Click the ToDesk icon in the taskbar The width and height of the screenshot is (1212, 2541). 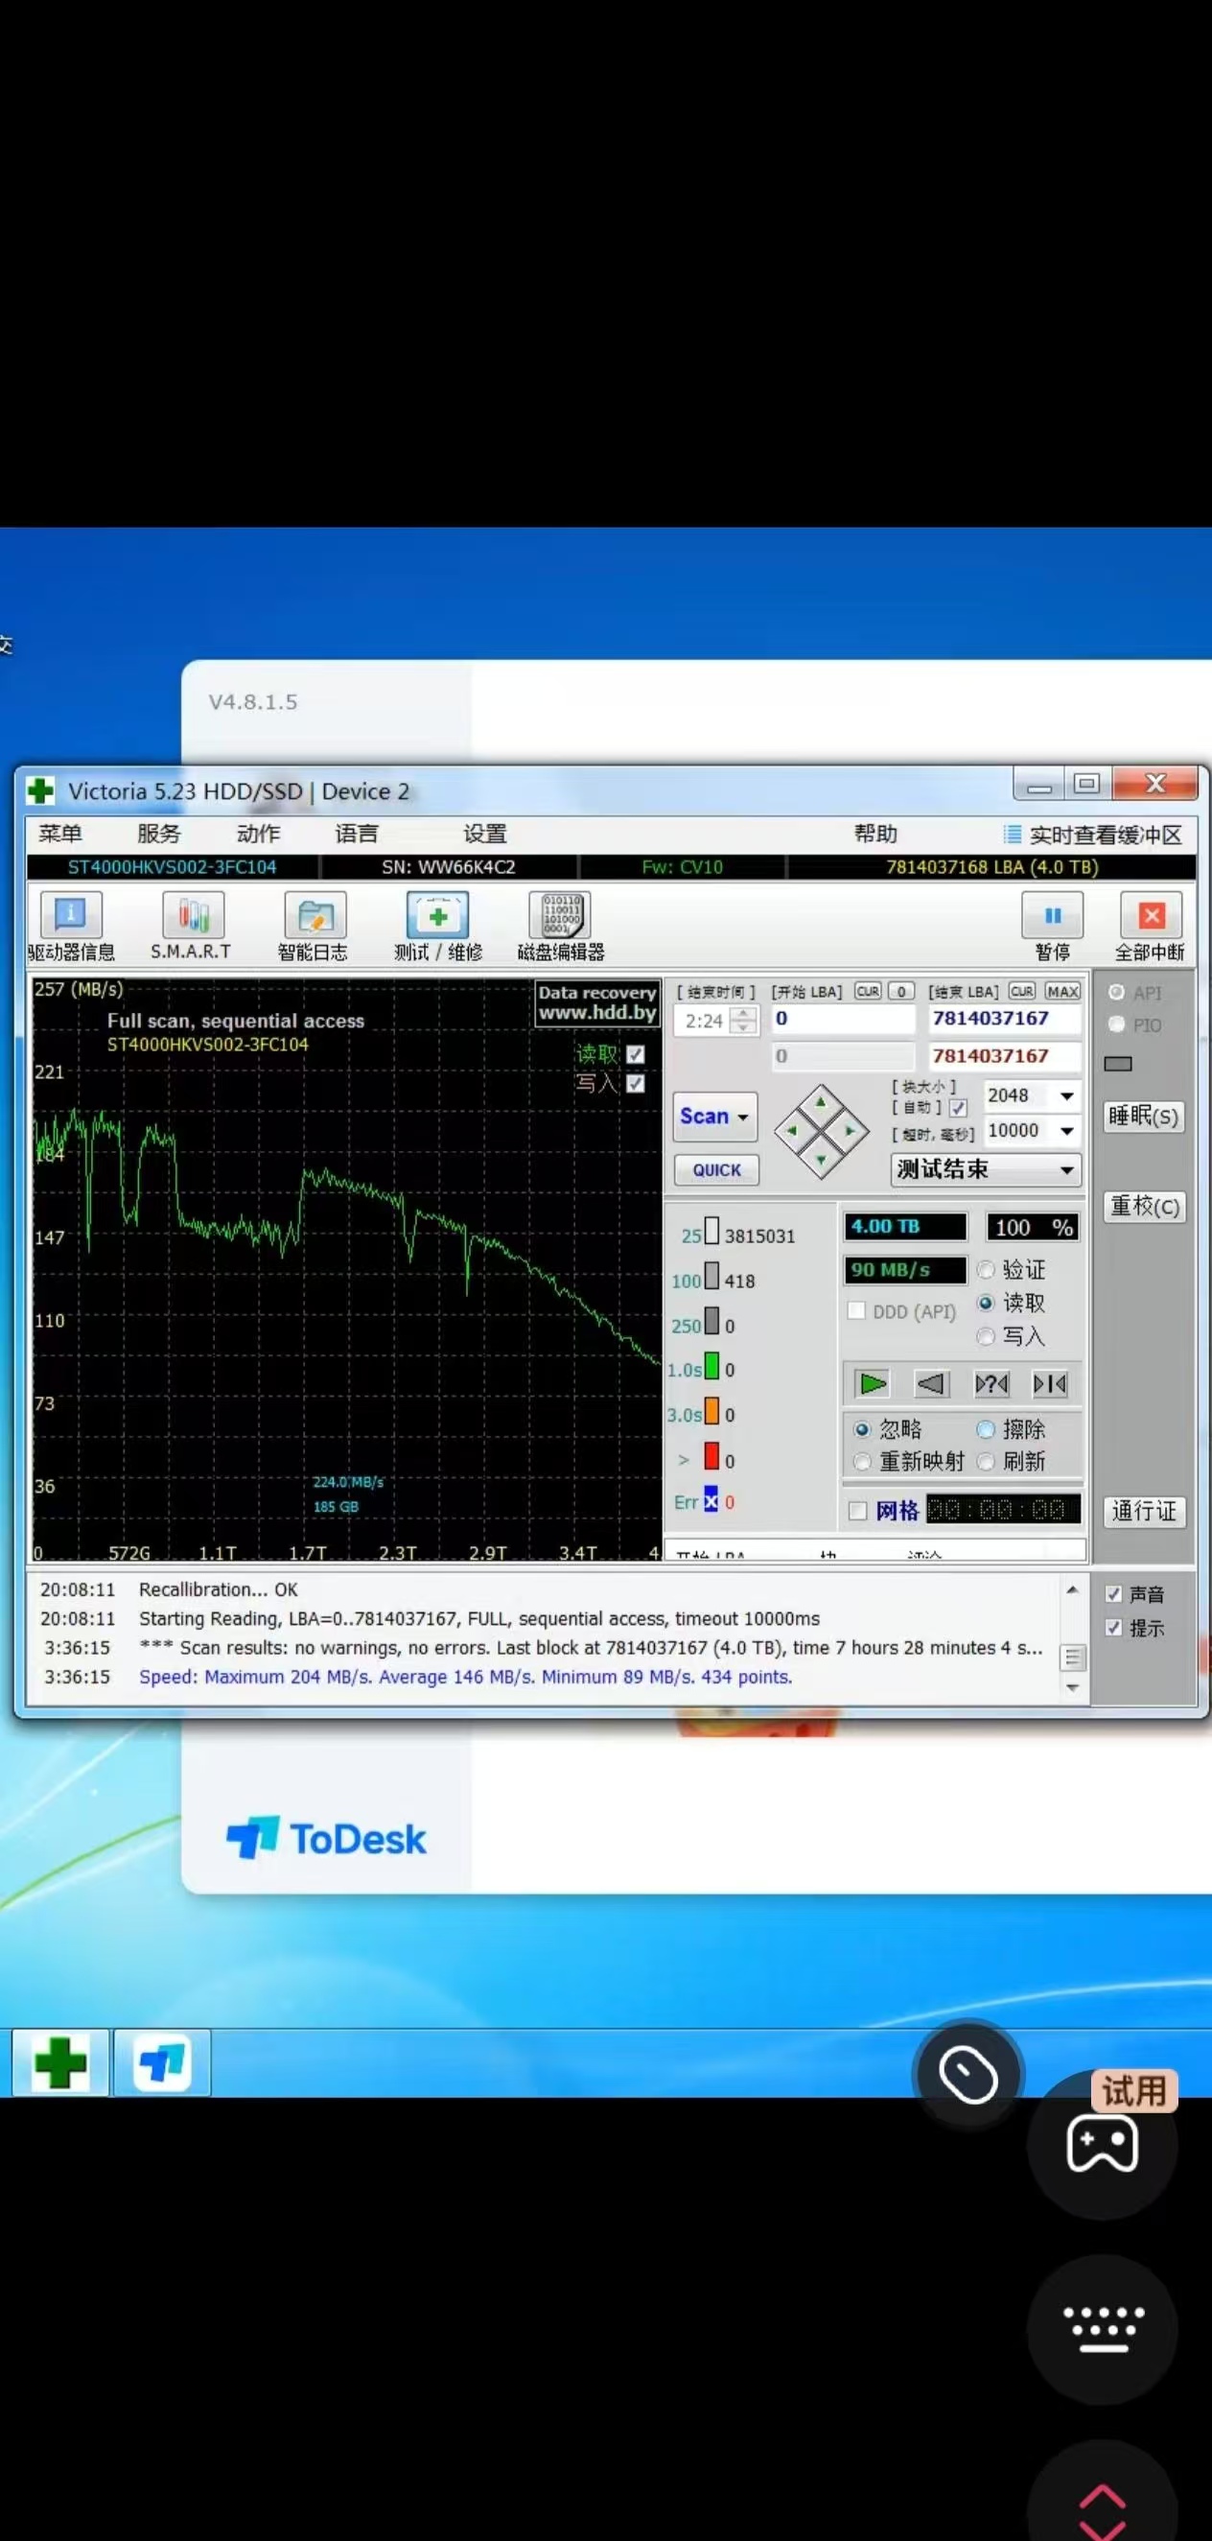tap(162, 2062)
